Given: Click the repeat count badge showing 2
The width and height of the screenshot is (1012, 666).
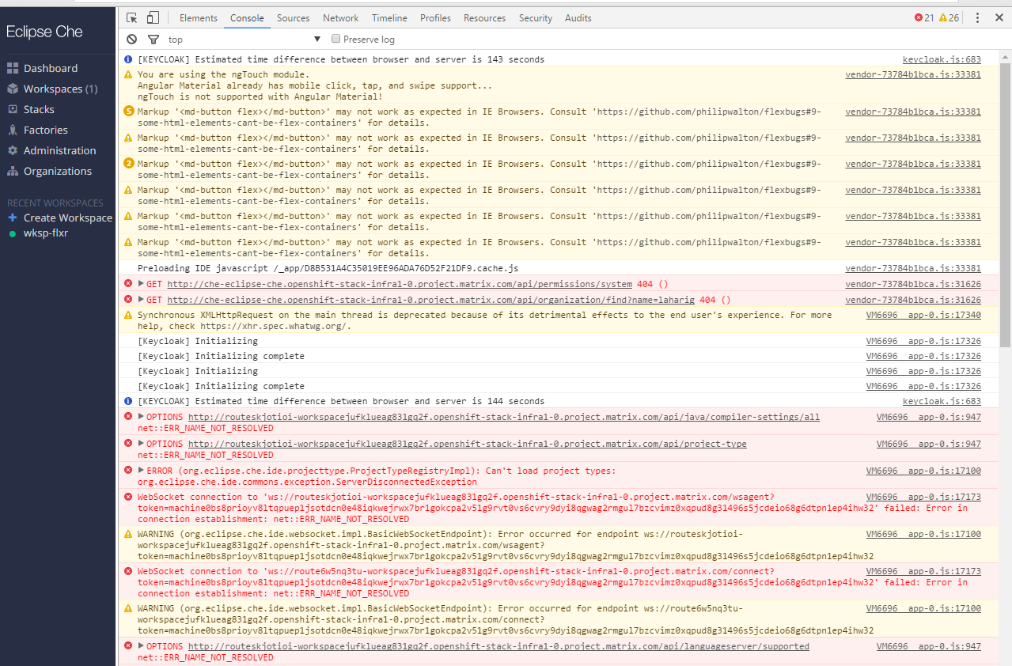Looking at the screenshot, I should (129, 164).
